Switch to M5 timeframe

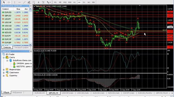[60, 2]
